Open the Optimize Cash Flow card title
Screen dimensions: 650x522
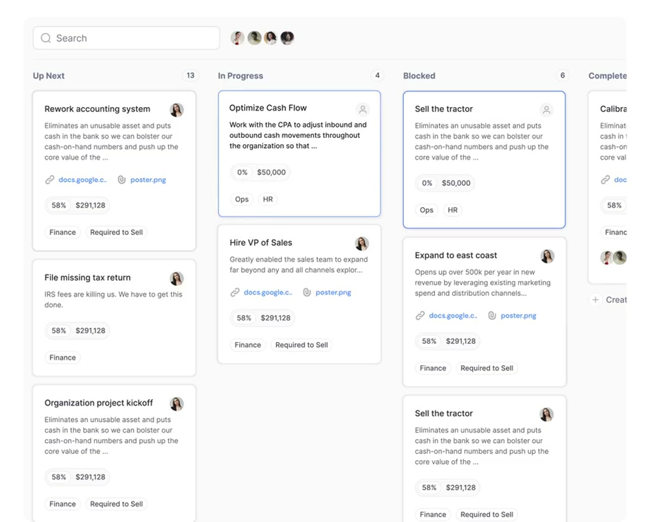pos(268,108)
